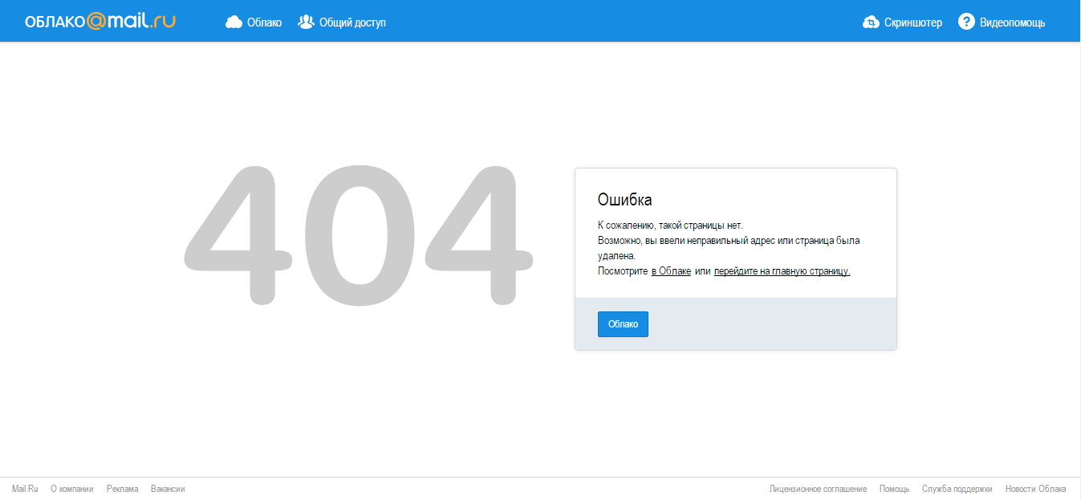Click the Помощь footer link
This screenshot has height=500, width=1081.
pyautogui.click(x=894, y=489)
